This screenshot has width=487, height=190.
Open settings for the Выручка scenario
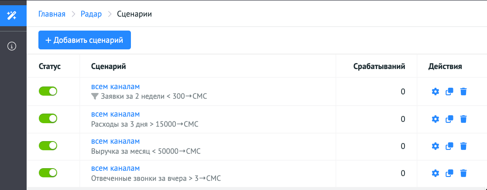click(435, 146)
